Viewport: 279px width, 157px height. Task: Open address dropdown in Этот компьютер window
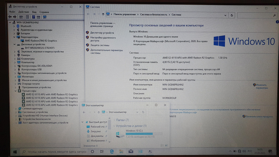click(137, 112)
